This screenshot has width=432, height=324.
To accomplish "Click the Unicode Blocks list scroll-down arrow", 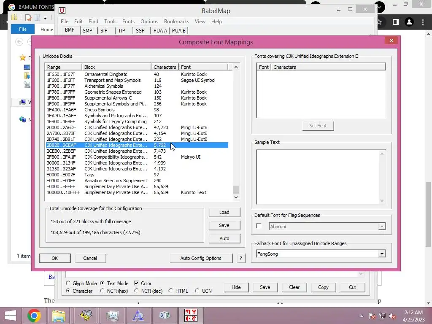I will pyautogui.click(x=236, y=197).
